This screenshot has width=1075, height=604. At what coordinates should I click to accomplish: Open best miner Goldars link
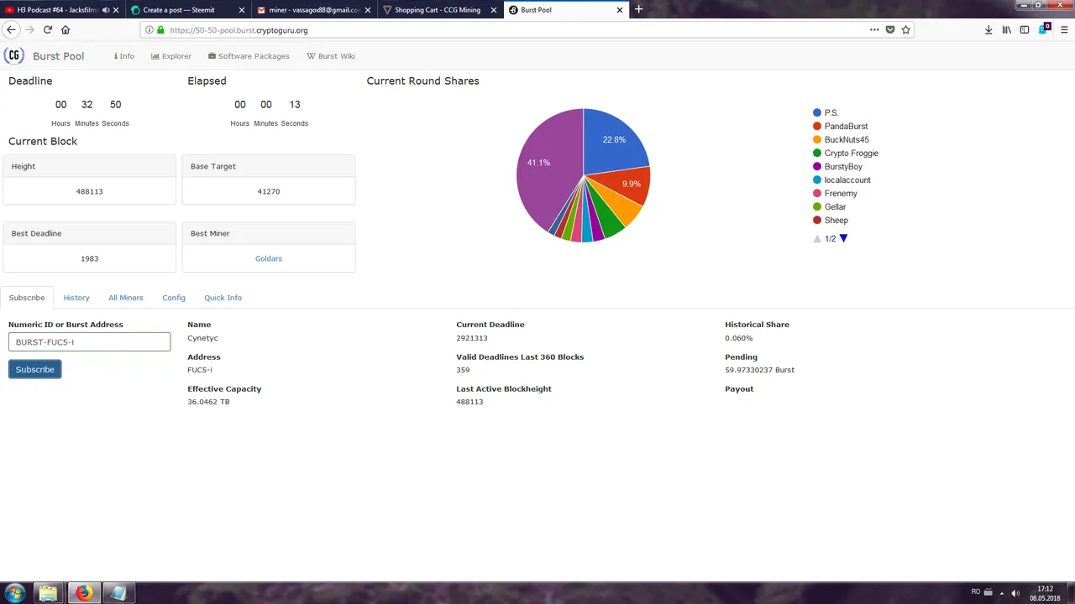(x=269, y=258)
